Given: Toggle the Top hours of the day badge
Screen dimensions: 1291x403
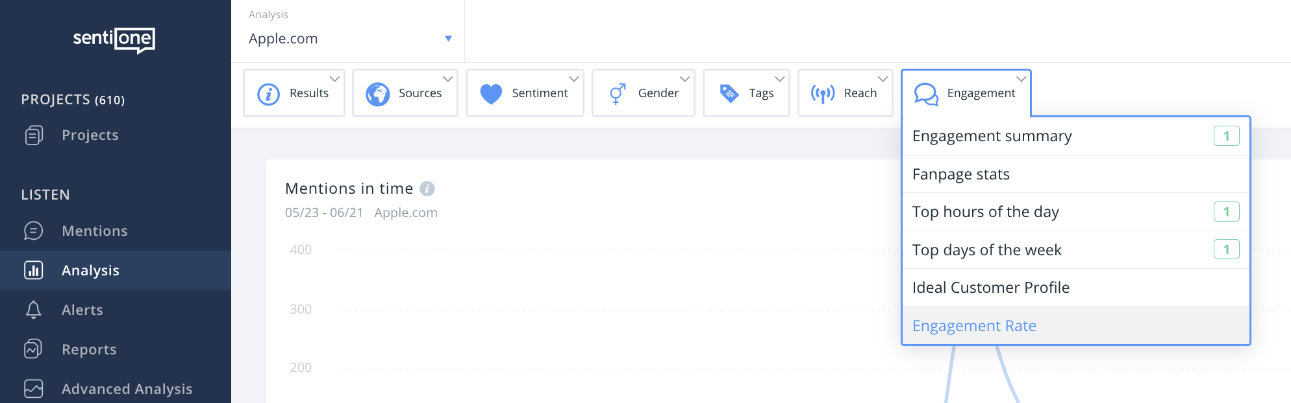Looking at the screenshot, I should [x=1226, y=212].
